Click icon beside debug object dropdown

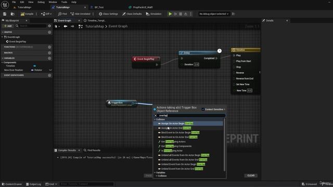[x=234, y=14]
